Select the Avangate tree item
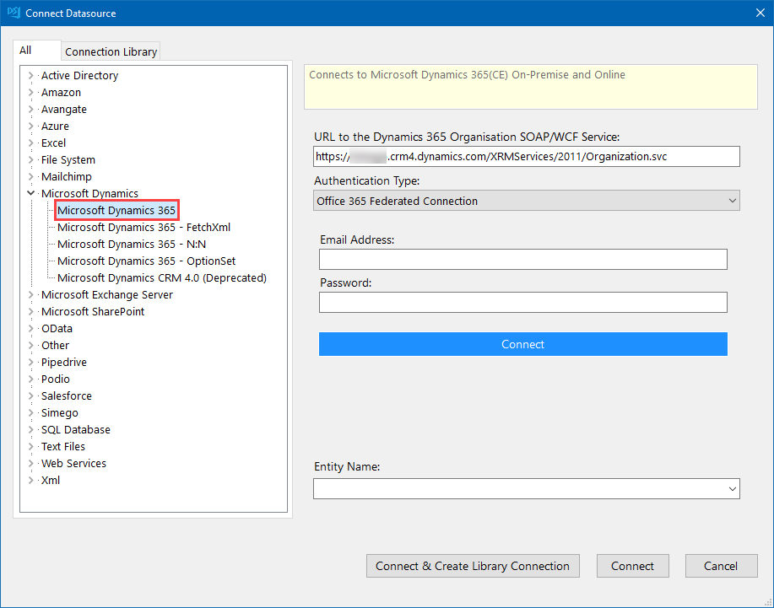Image resolution: width=774 pixels, height=608 pixels. (x=63, y=109)
